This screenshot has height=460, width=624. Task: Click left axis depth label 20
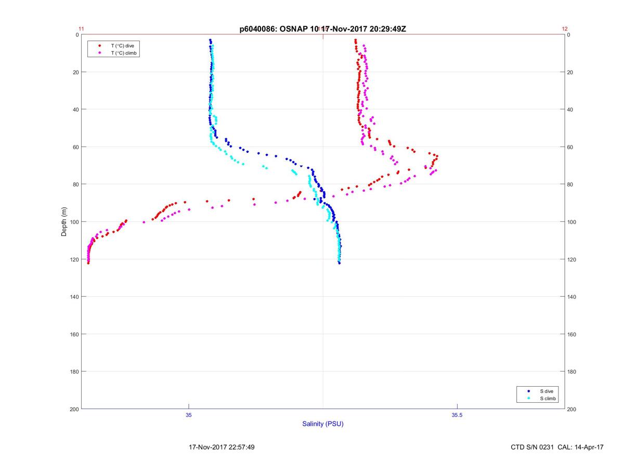76,72
